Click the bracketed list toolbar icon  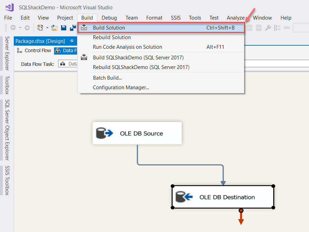pyautogui.click(x=277, y=28)
